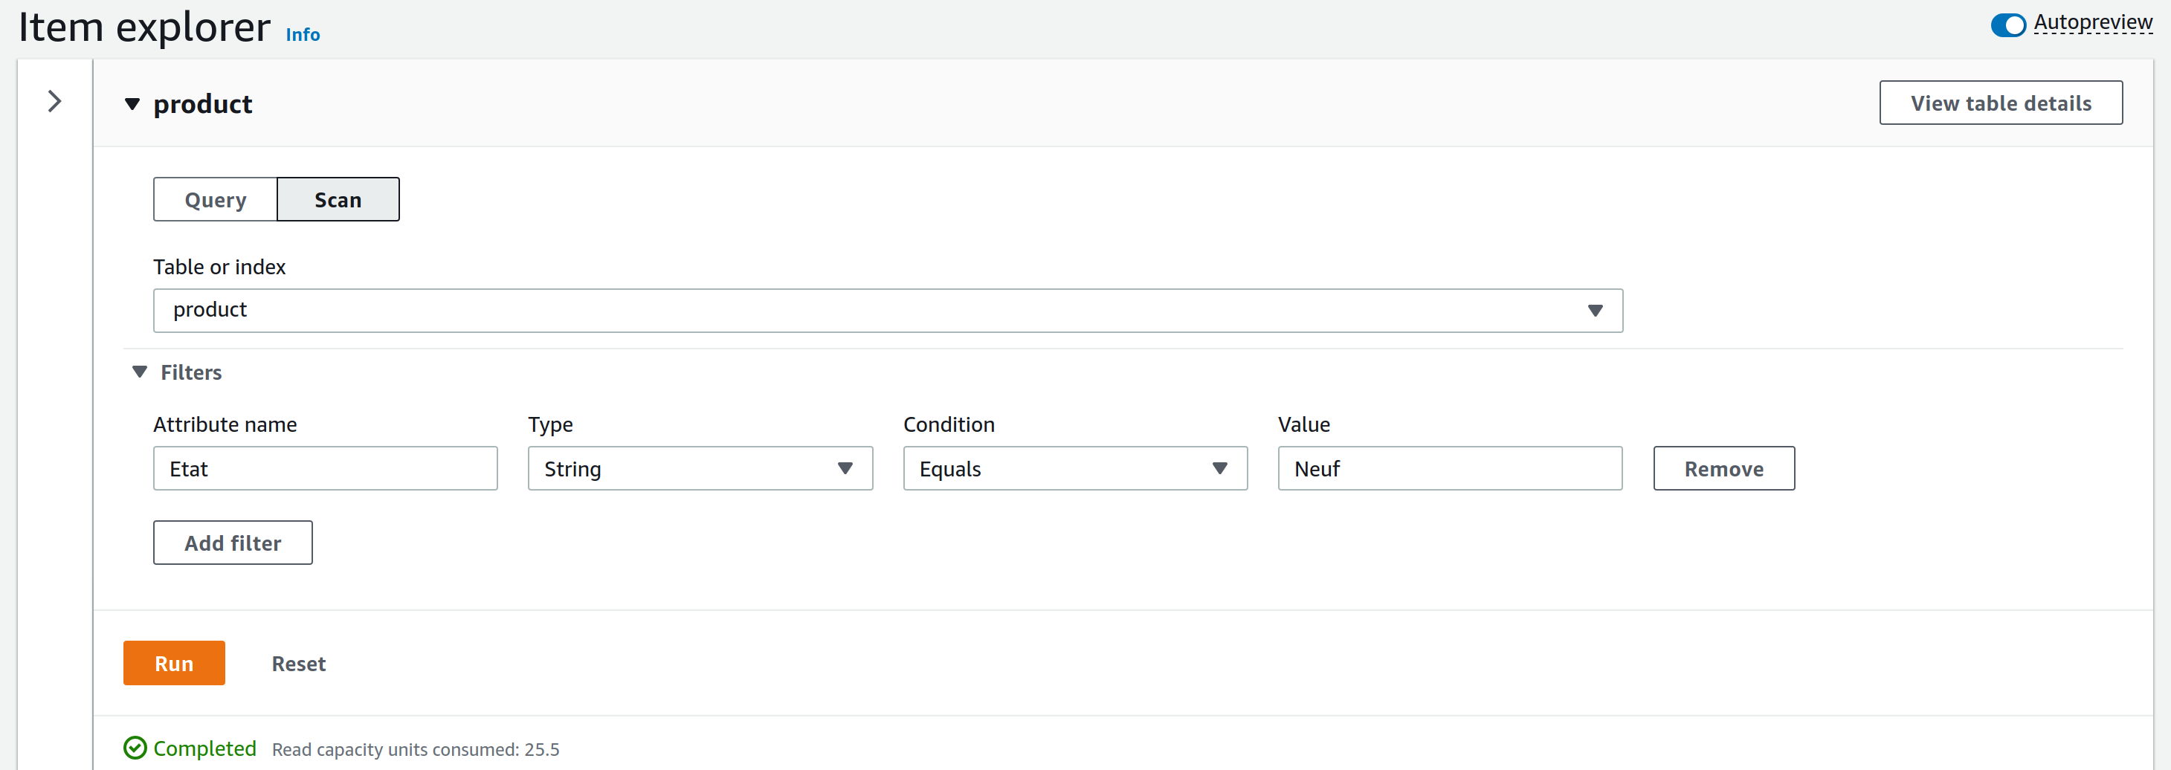This screenshot has width=2171, height=770.
Task: Select the Scan tab
Action: pos(338,200)
